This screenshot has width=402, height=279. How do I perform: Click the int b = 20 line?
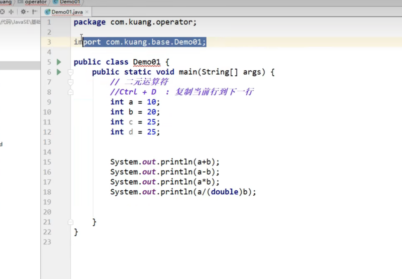pyautogui.click(x=135, y=112)
